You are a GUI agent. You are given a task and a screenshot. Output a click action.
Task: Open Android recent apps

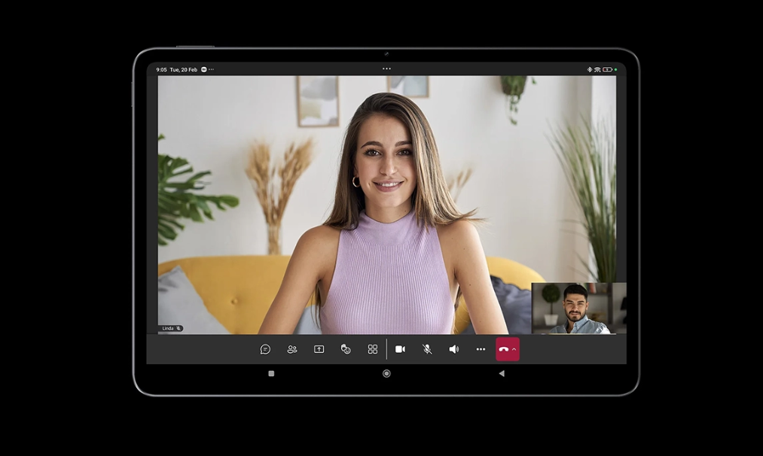click(x=271, y=373)
